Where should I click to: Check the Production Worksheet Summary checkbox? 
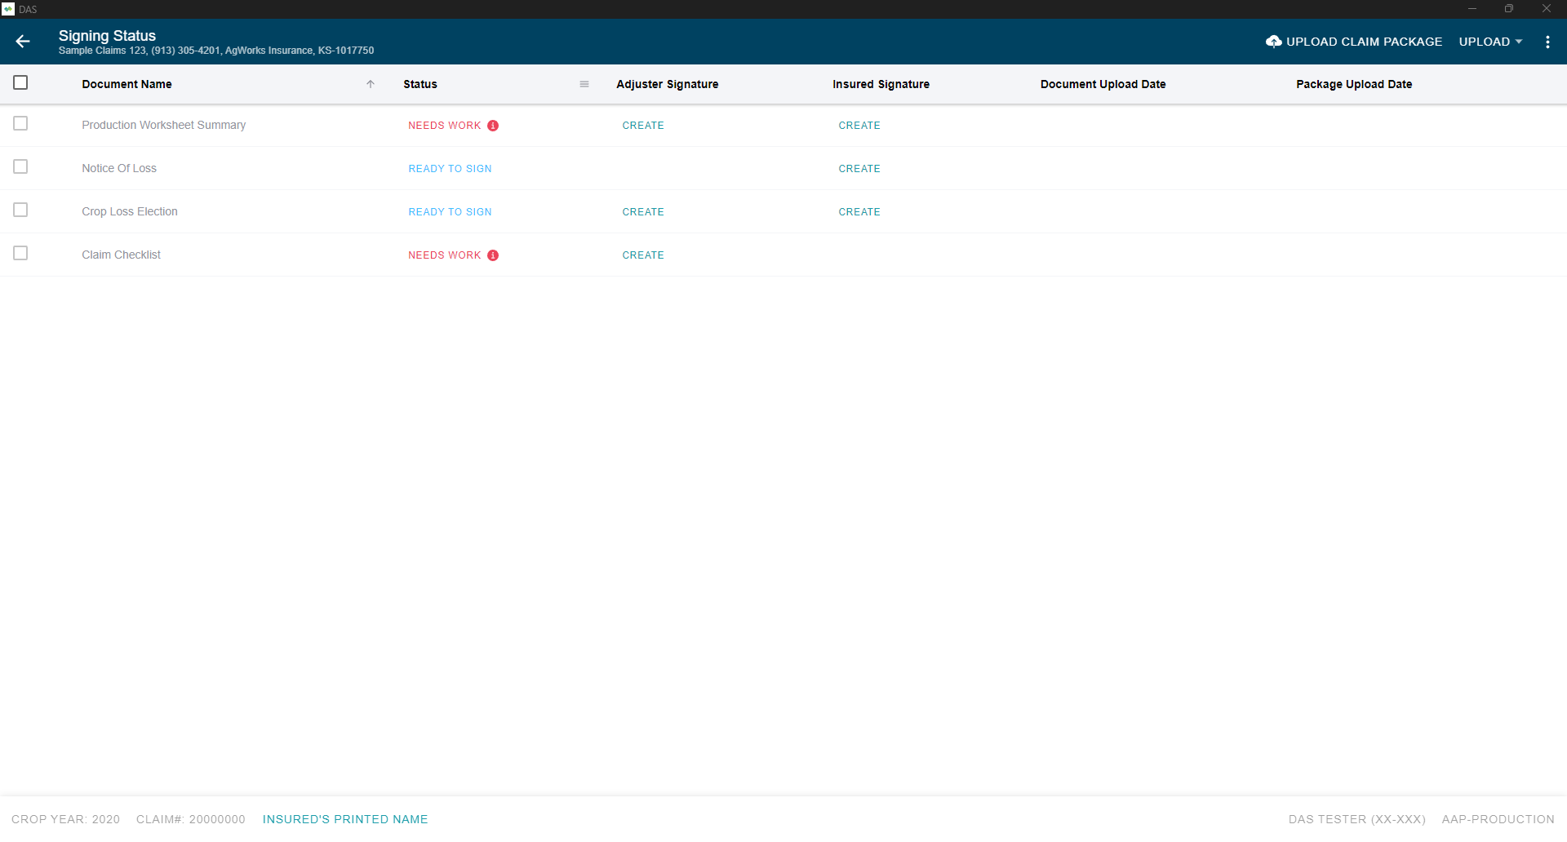click(x=20, y=123)
